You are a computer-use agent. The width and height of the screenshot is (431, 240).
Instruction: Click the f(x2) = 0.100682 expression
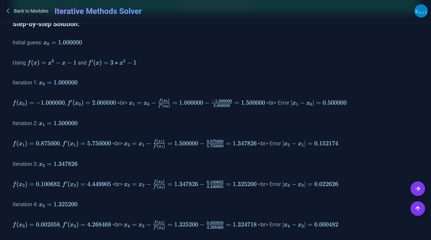(x=36, y=184)
